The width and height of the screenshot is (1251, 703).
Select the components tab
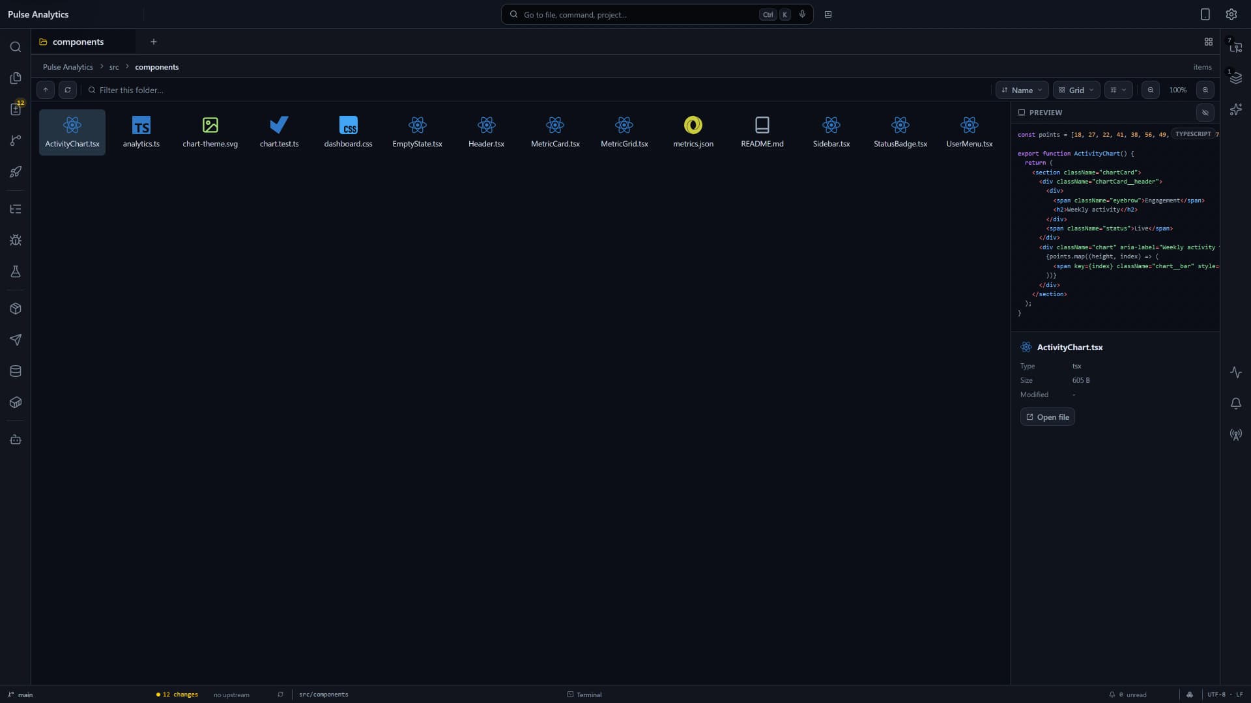coord(83,42)
